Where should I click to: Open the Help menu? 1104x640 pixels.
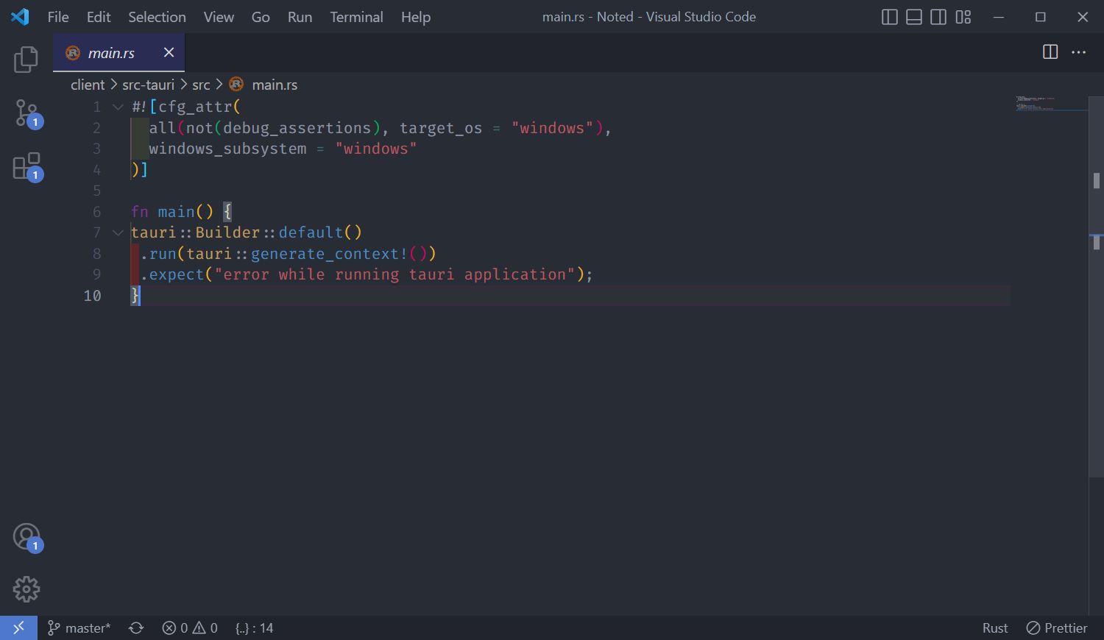(x=416, y=16)
